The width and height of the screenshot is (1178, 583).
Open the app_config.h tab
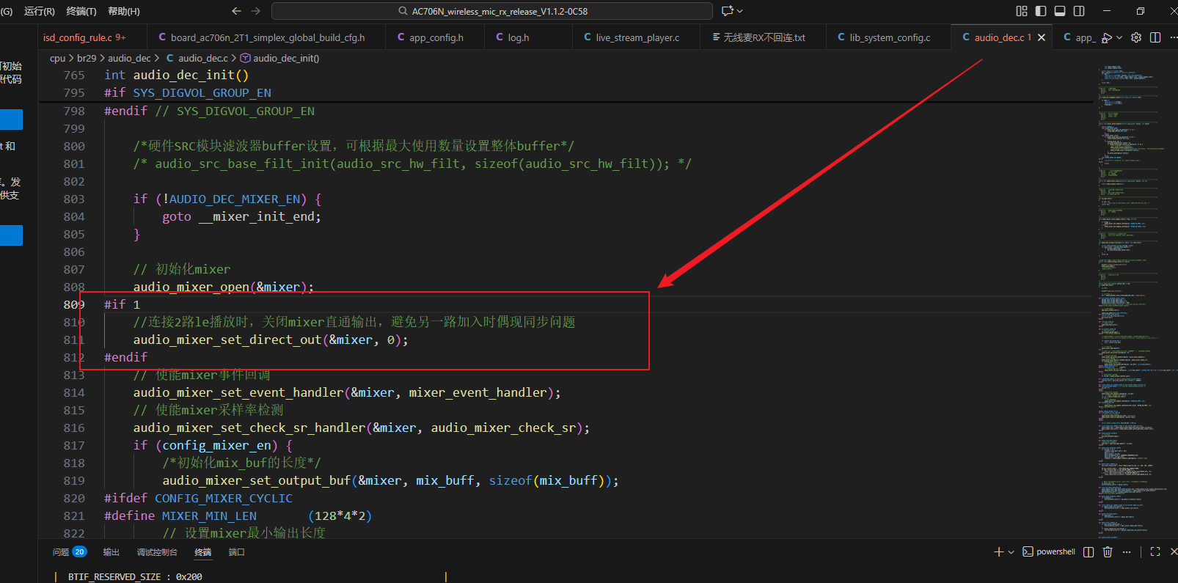(x=436, y=37)
